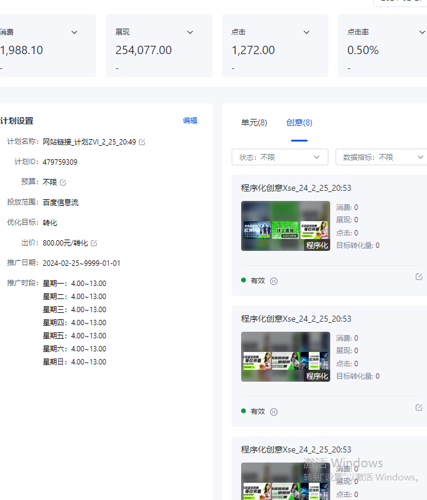This screenshot has height=500, width=427.
Task: Click the edit icon next to 预算 不限
Action: click(x=63, y=183)
